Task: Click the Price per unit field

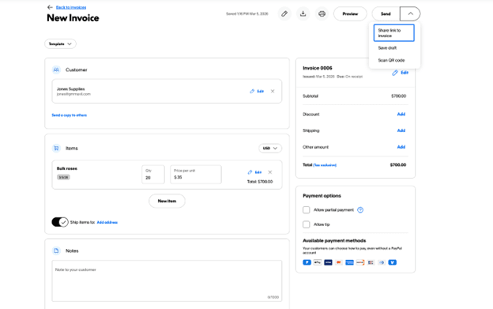Action: (x=196, y=175)
